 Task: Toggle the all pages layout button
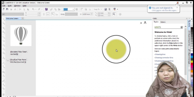(53, 14)
